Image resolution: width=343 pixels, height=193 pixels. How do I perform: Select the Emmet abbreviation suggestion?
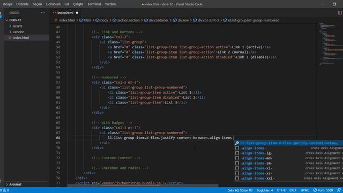pos(288,143)
